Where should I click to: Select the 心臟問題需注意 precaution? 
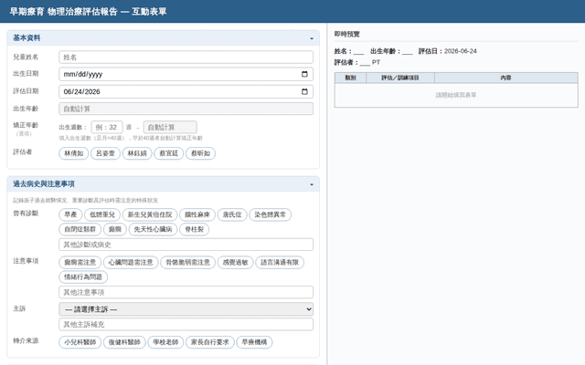pos(131,263)
